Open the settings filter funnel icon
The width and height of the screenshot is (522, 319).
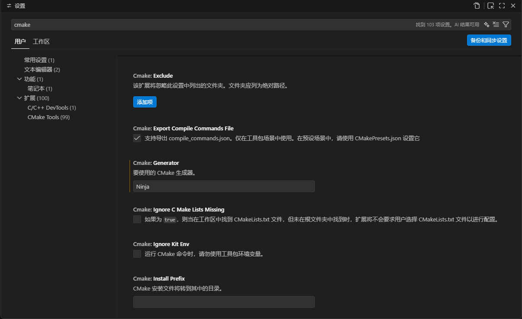(x=506, y=25)
